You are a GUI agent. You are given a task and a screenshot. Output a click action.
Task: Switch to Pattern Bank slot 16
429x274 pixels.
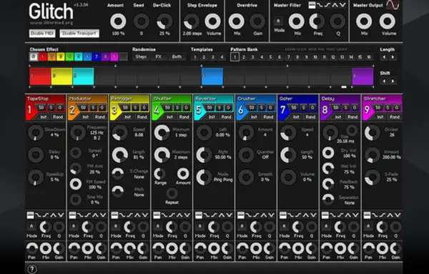point(369,57)
